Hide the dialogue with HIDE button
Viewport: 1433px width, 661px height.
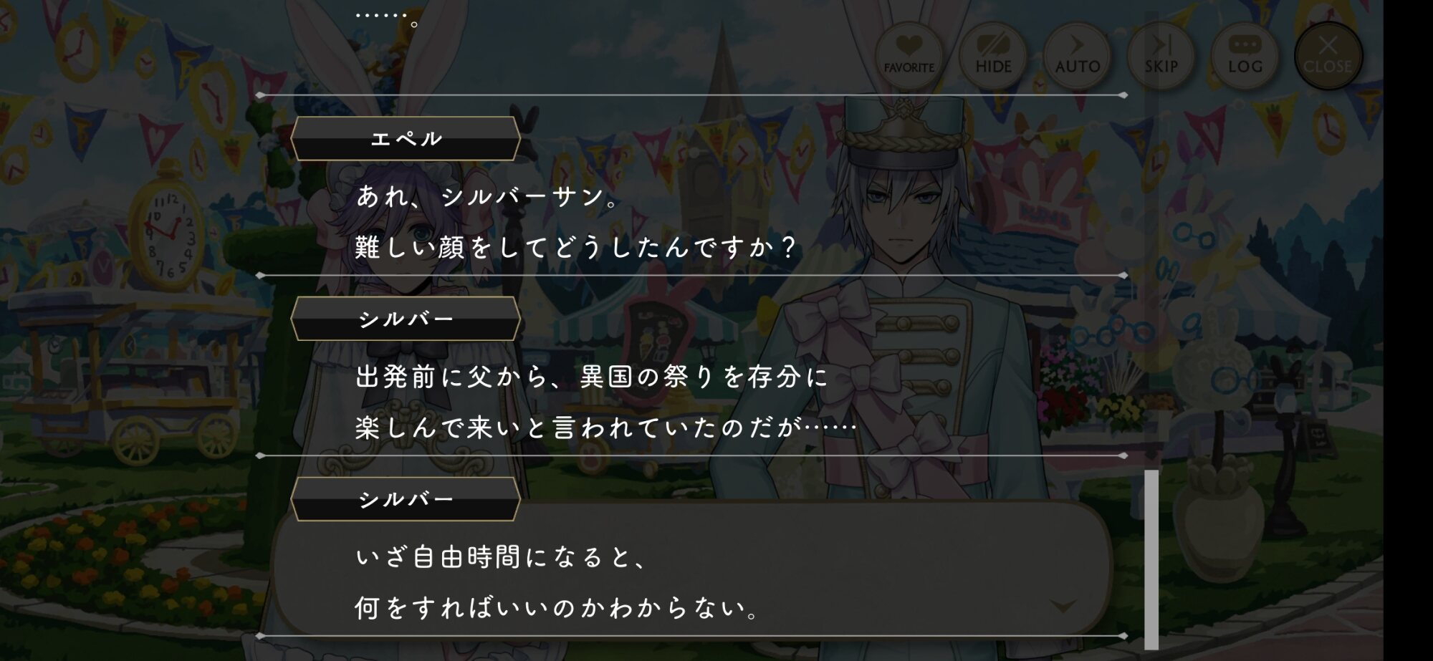993,55
